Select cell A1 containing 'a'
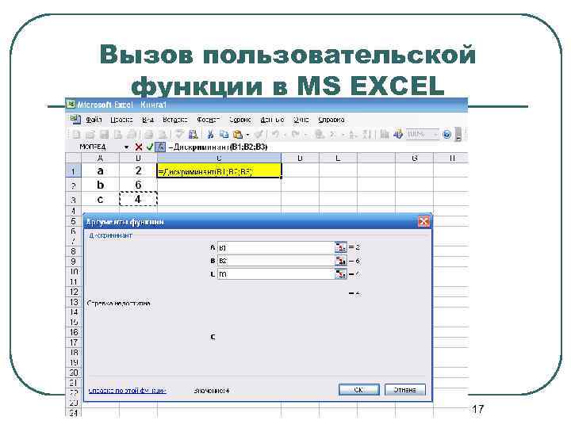The width and height of the screenshot is (571, 428). pyautogui.click(x=101, y=170)
